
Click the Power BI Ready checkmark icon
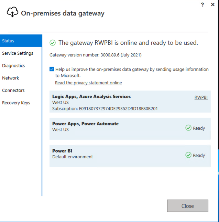[x=188, y=155]
